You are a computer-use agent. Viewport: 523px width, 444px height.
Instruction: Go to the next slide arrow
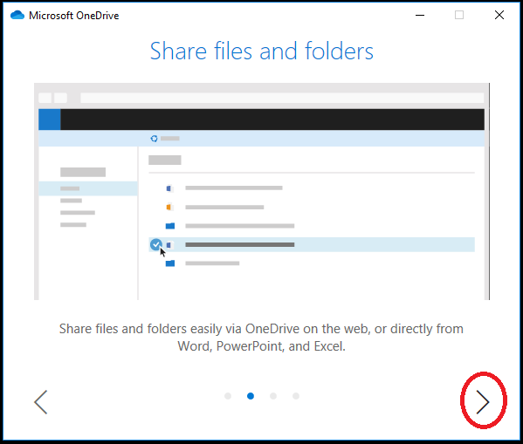pyautogui.click(x=483, y=402)
